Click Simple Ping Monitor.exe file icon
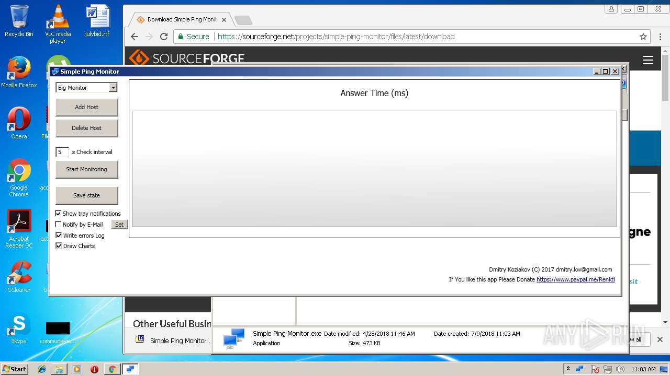670x376 pixels. (234, 338)
